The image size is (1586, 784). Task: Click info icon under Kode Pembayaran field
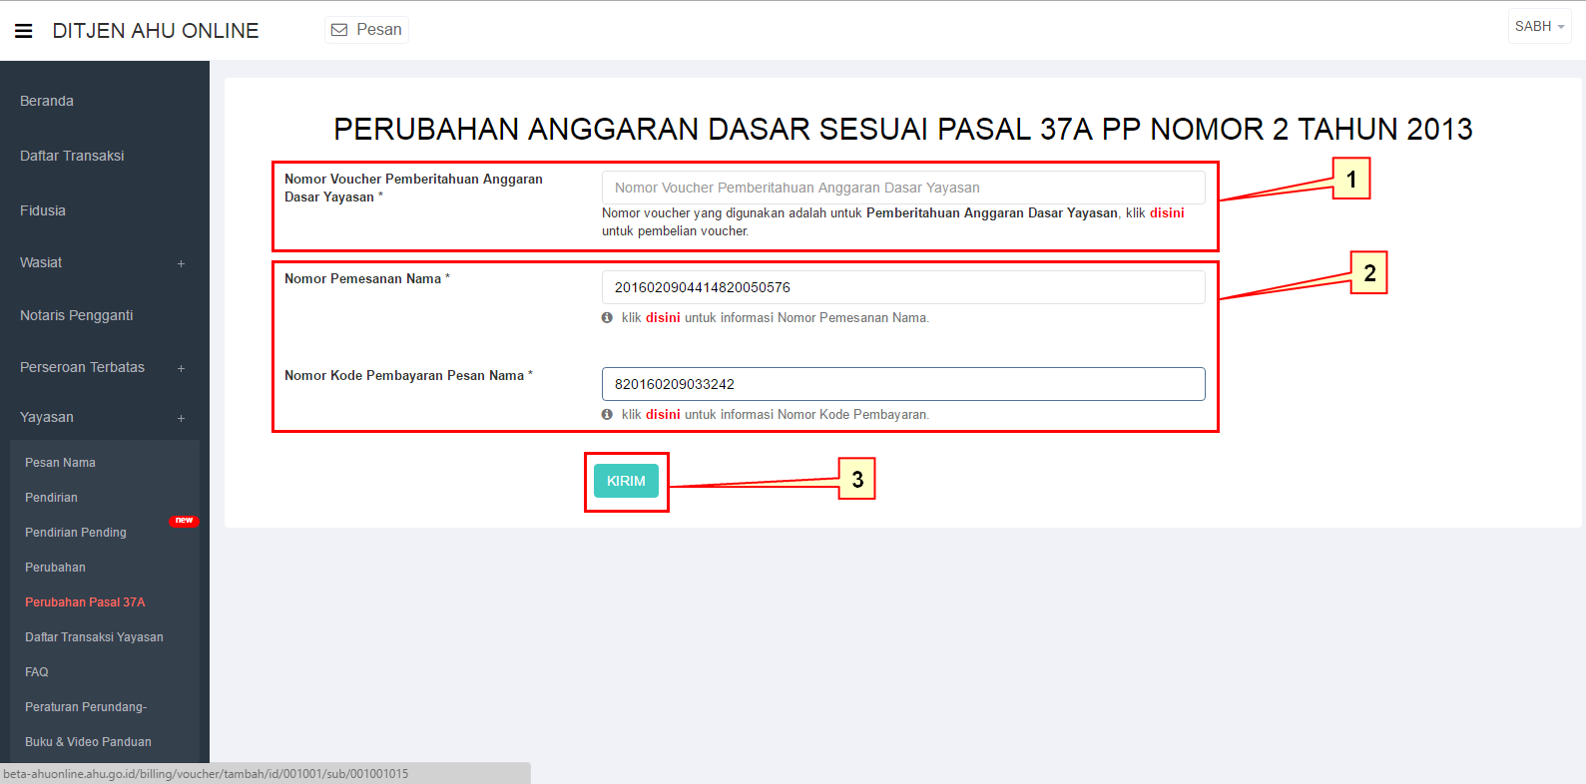click(607, 415)
